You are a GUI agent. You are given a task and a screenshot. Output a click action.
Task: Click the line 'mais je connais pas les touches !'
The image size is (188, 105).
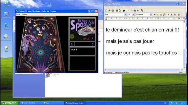[143, 53]
